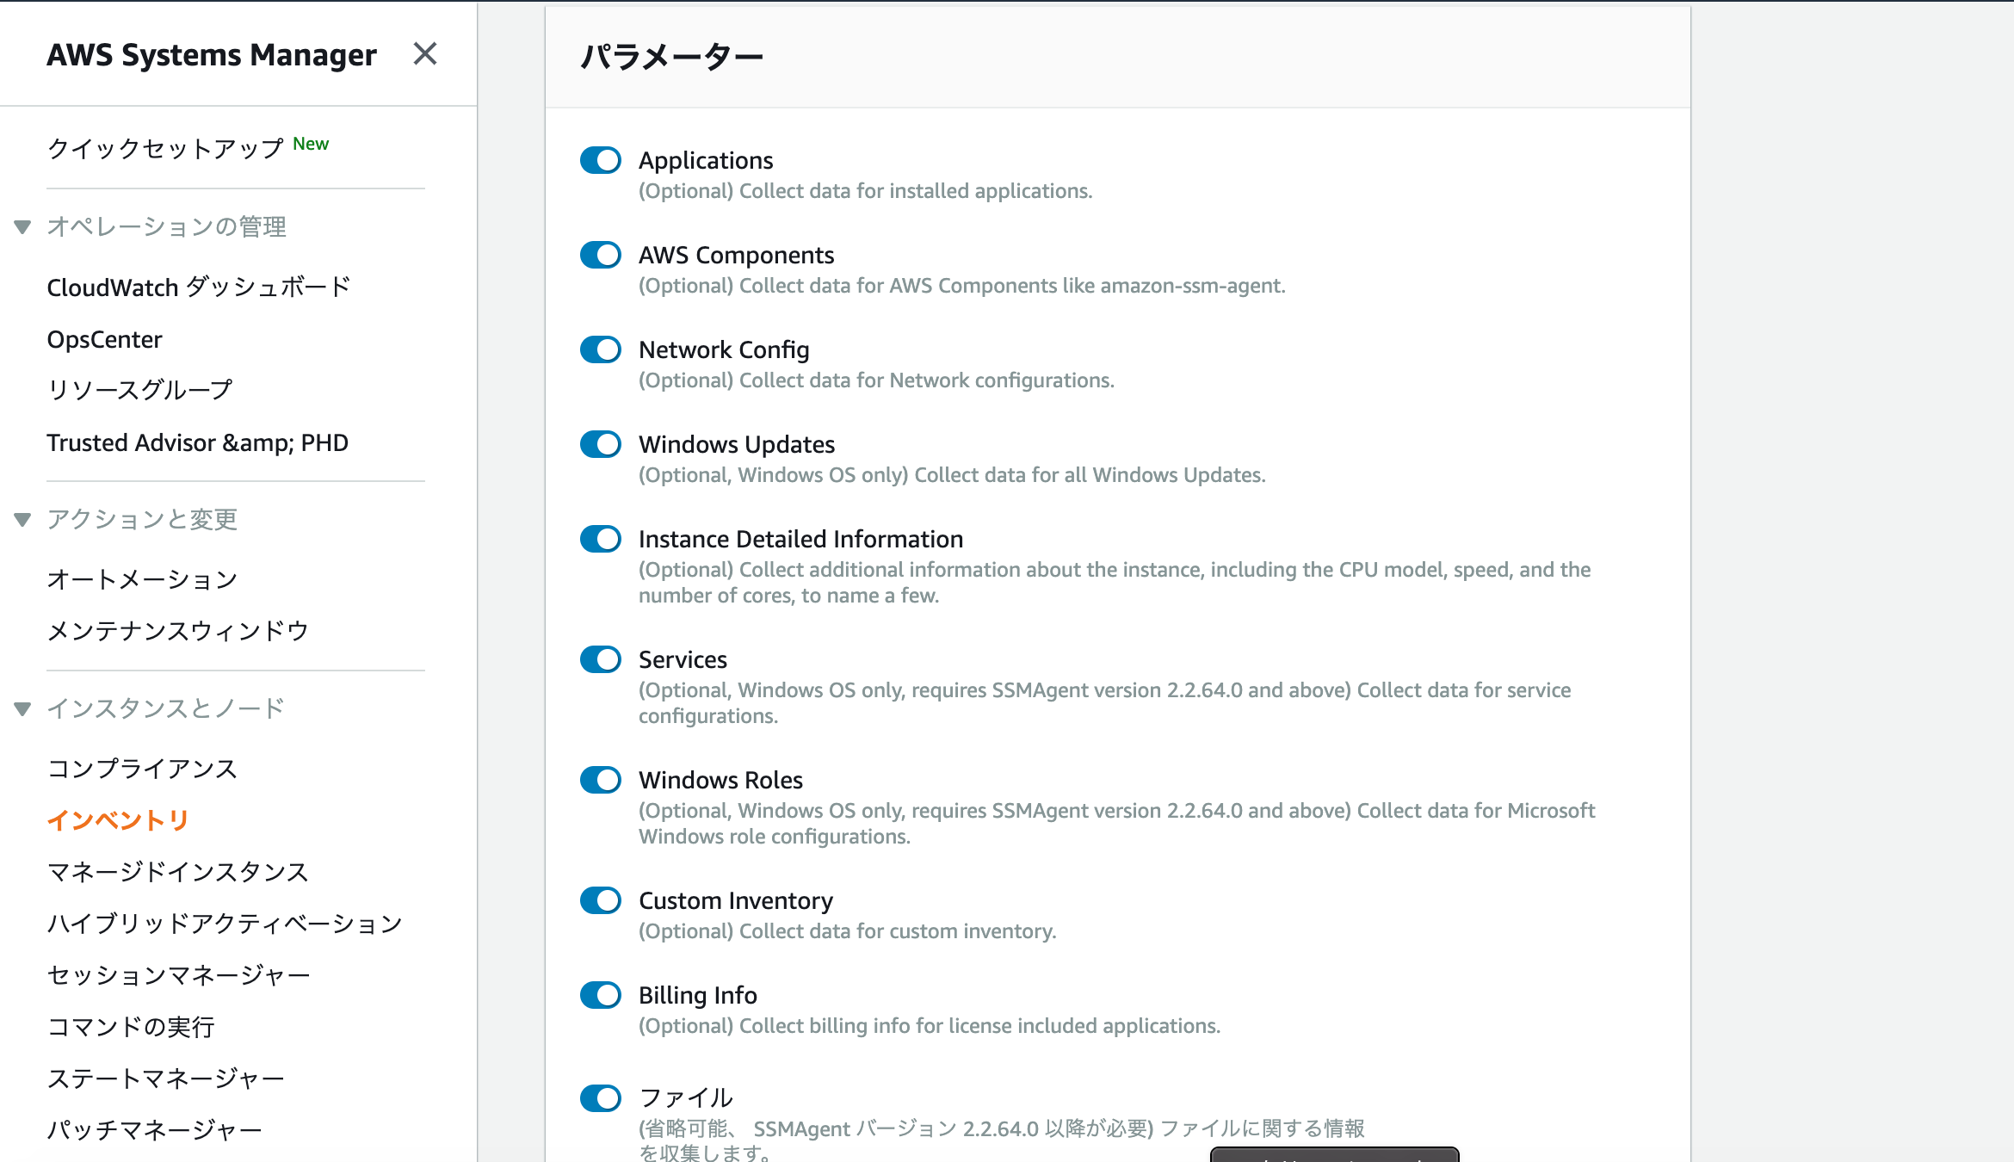Open セッションマネージャー

[x=178, y=975]
